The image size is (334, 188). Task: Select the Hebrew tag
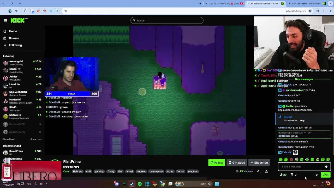tap(77, 172)
